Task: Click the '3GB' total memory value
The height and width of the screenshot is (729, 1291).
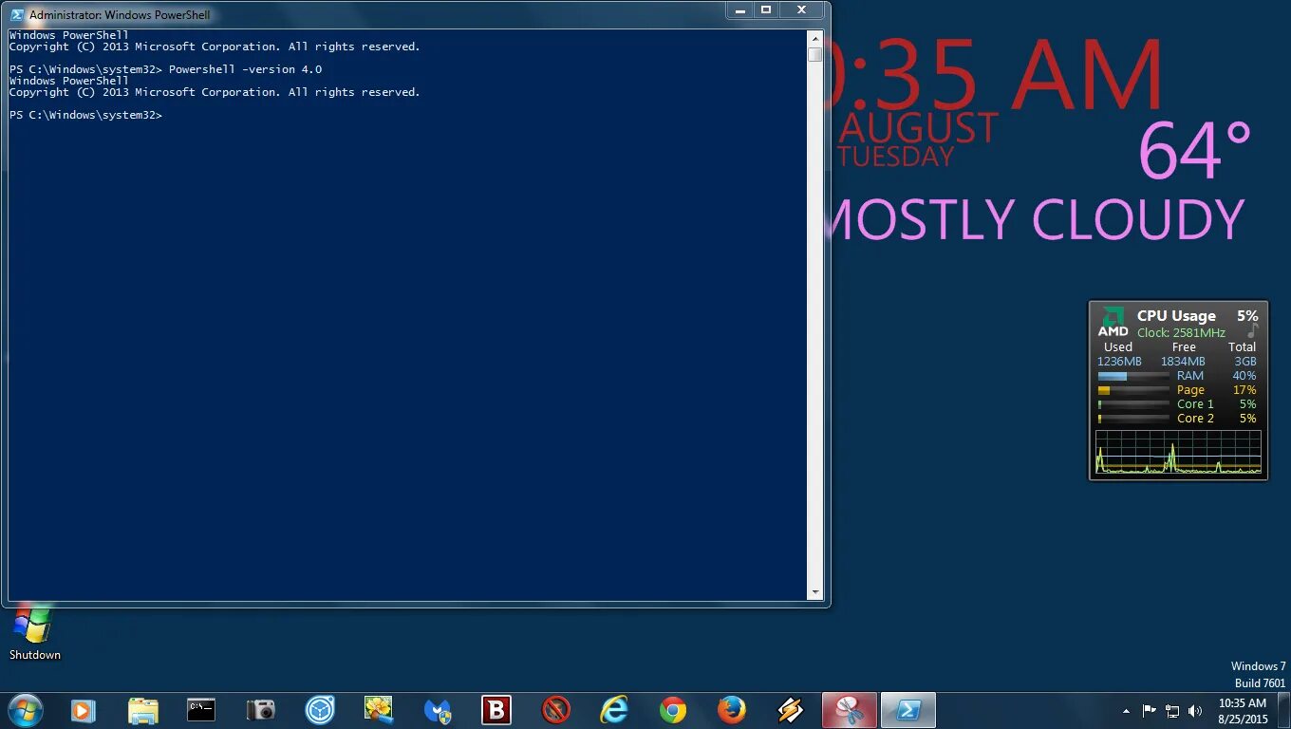Action: point(1245,362)
